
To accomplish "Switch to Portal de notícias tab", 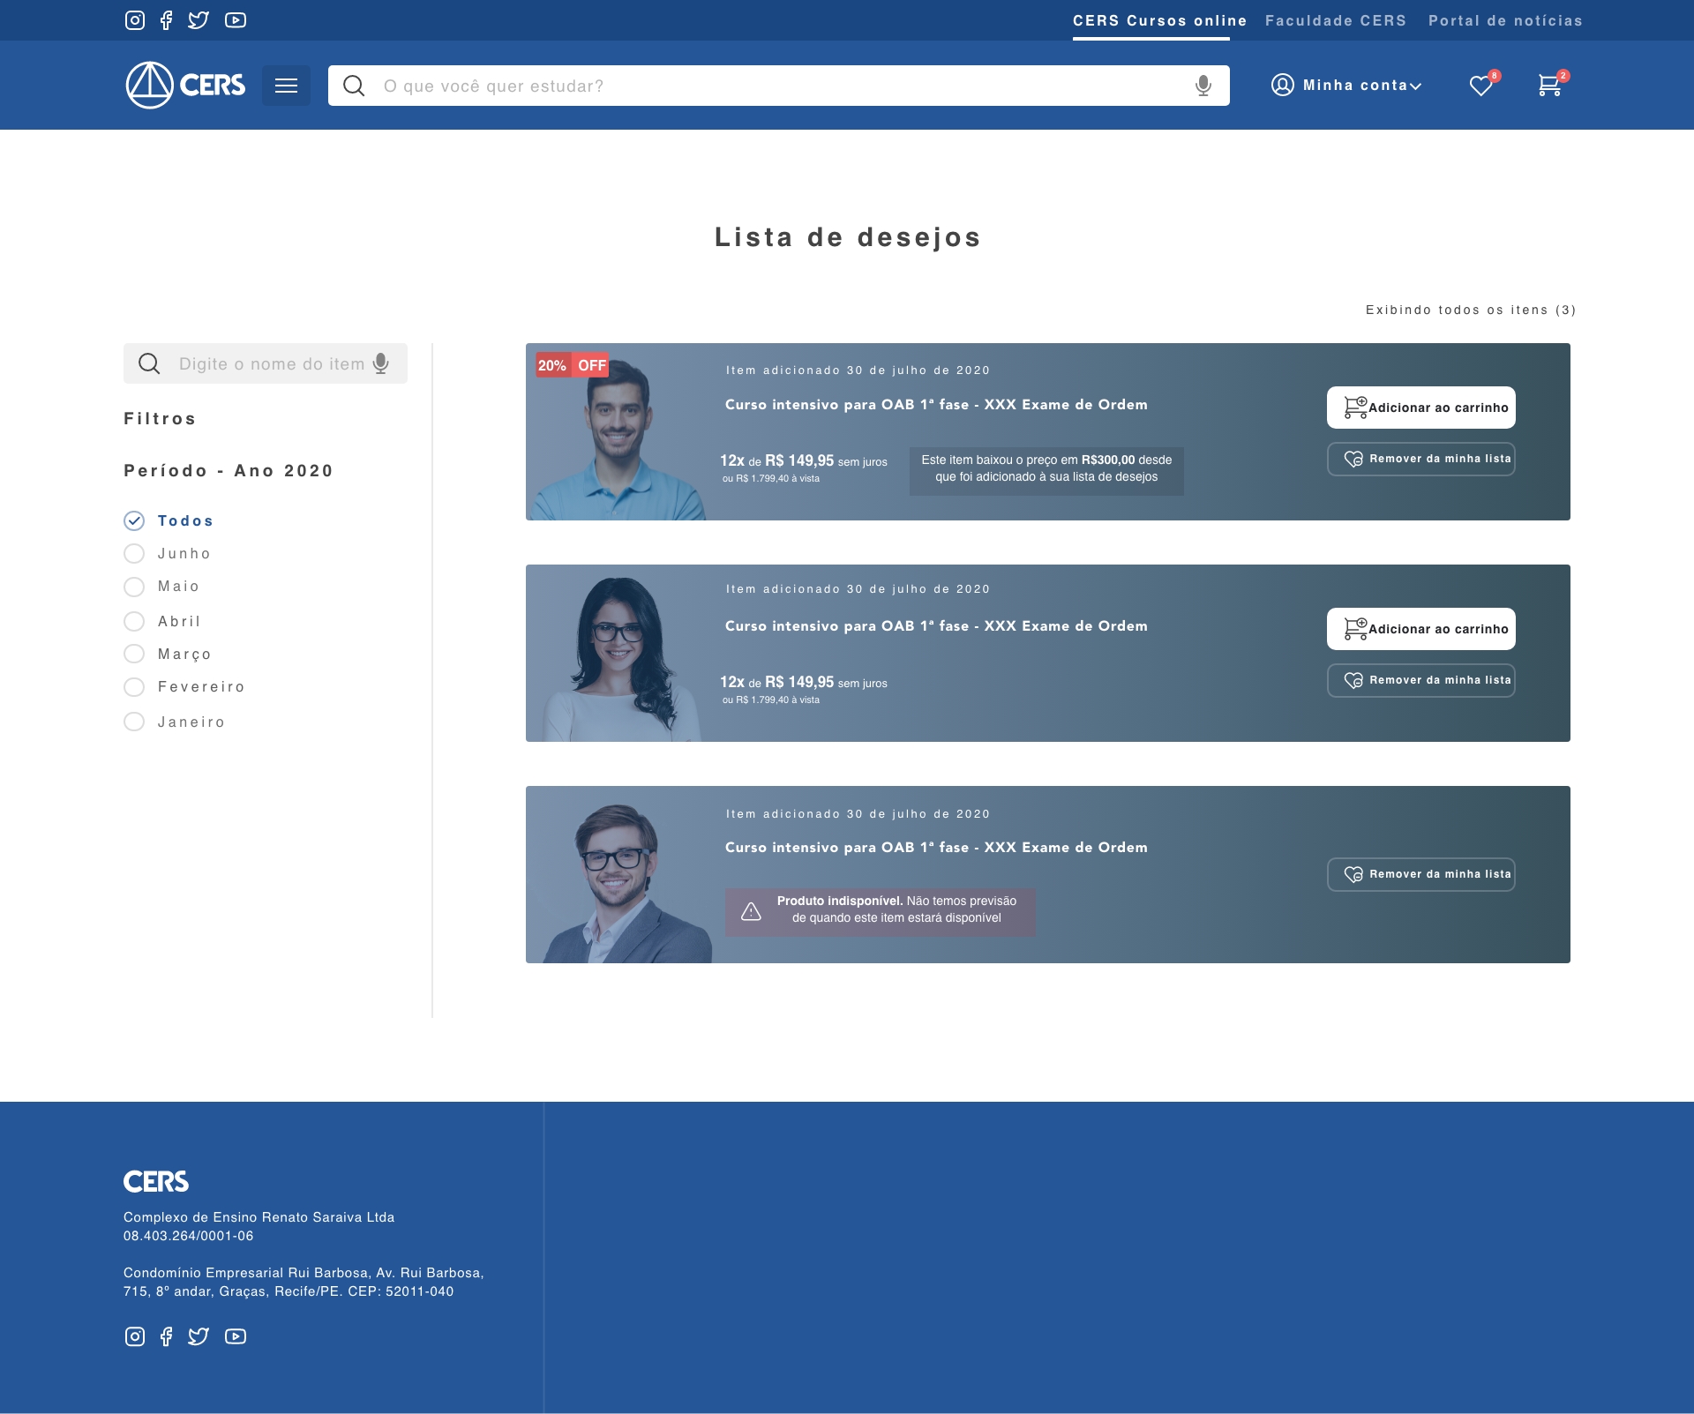I will tap(1505, 20).
